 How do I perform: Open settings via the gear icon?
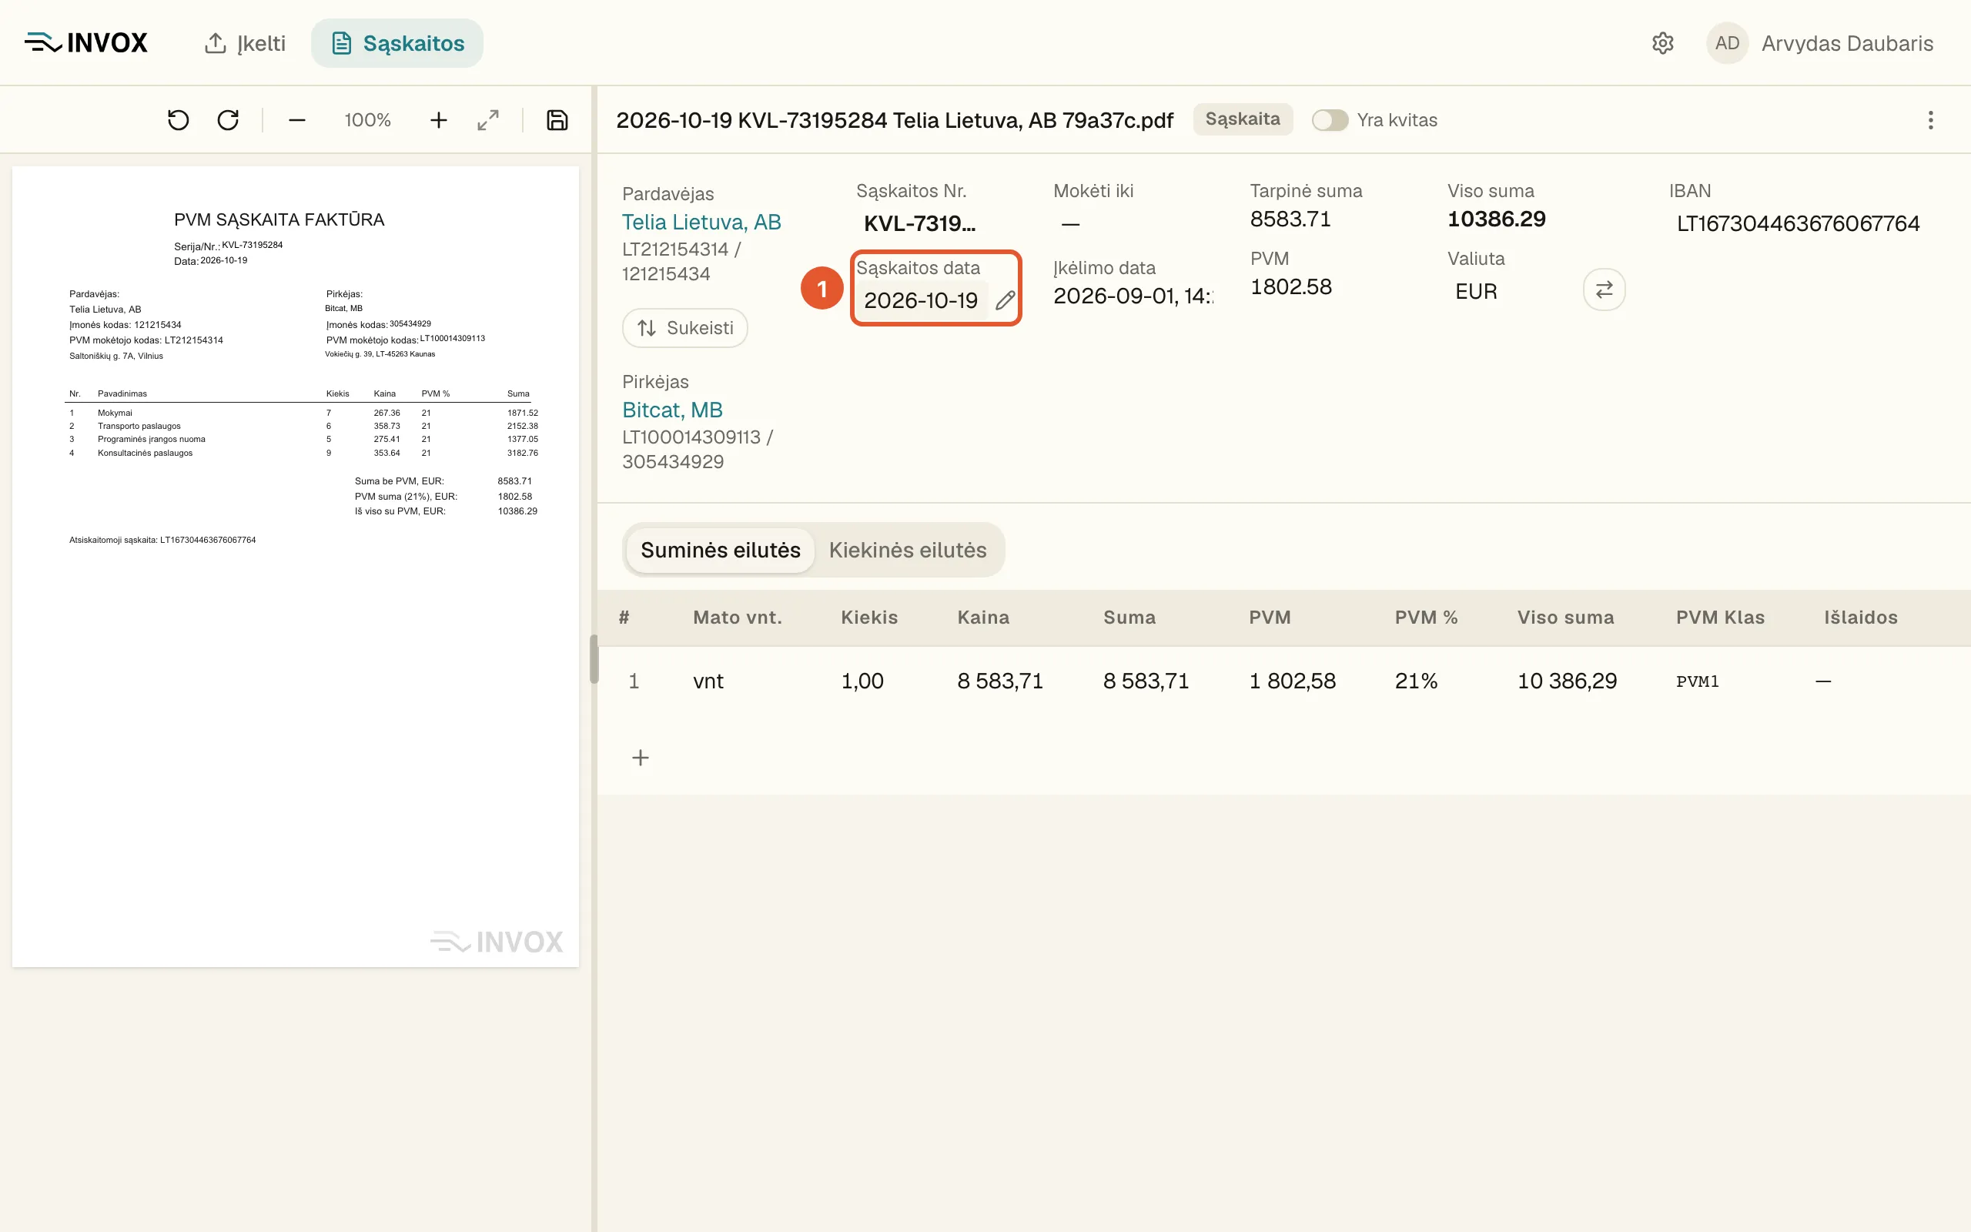point(1662,43)
